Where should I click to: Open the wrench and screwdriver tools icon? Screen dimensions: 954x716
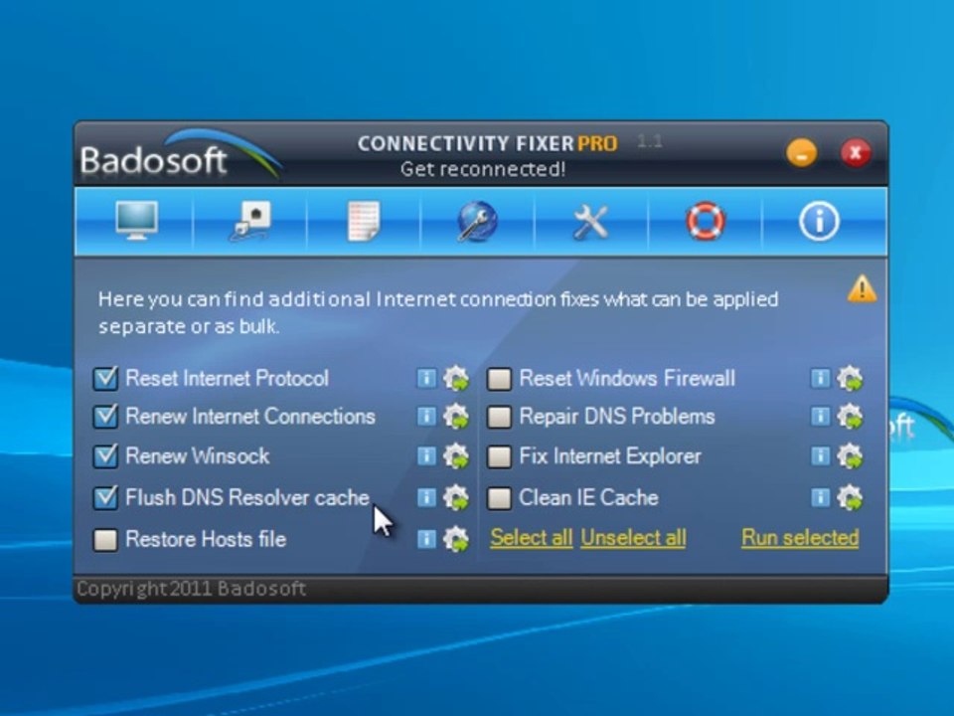[x=590, y=221]
